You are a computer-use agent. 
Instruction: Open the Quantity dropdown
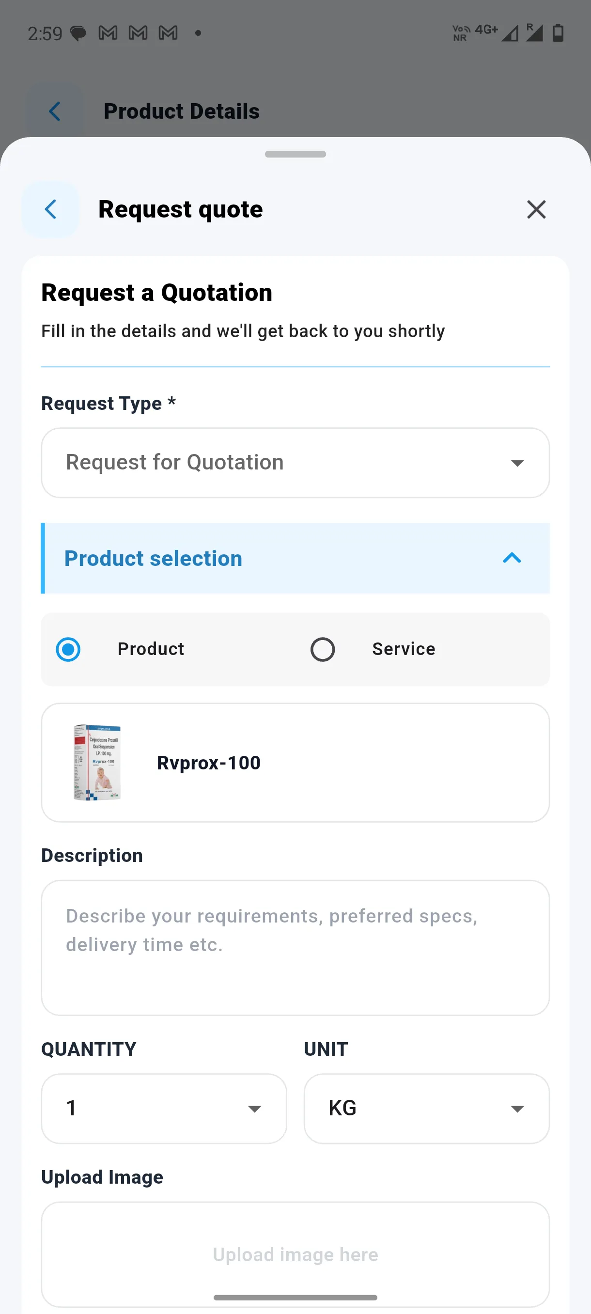tap(164, 1109)
